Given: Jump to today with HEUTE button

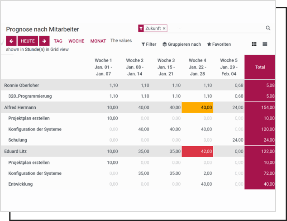Looking at the screenshot, I should click(28, 41).
